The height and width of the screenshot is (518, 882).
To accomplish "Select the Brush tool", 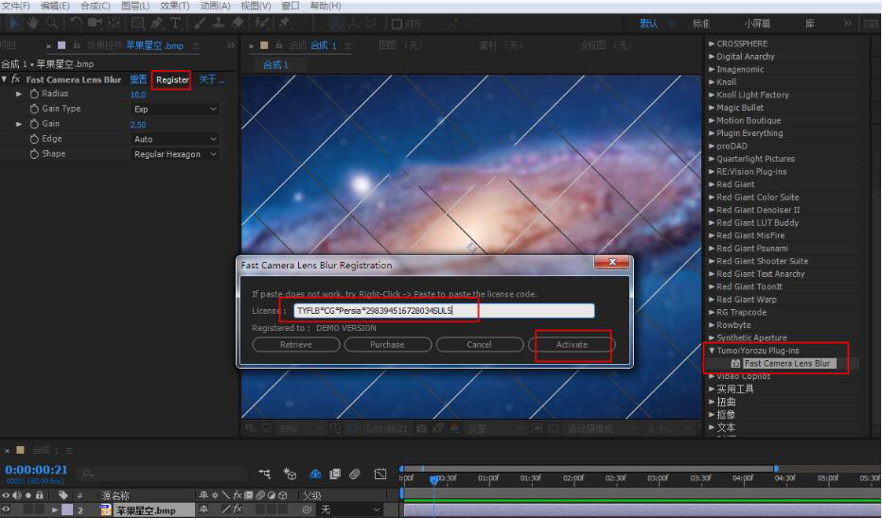I will point(200,23).
